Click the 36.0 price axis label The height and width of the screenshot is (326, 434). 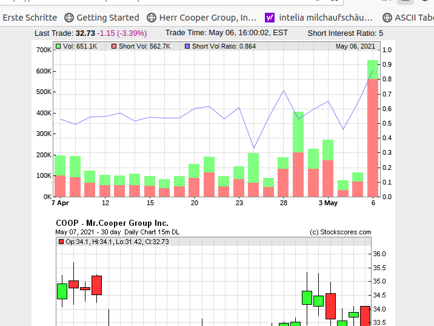tap(379, 254)
